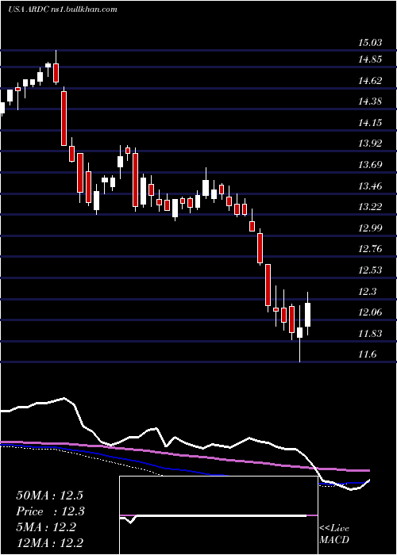Click the '12MA : 12.2' reading
This screenshot has height=555, width=397.
click(x=49, y=542)
